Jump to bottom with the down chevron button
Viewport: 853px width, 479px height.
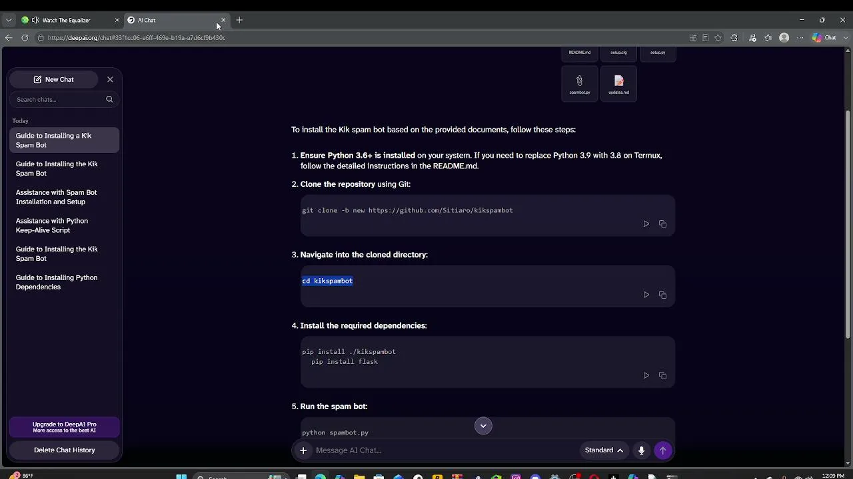(x=483, y=426)
